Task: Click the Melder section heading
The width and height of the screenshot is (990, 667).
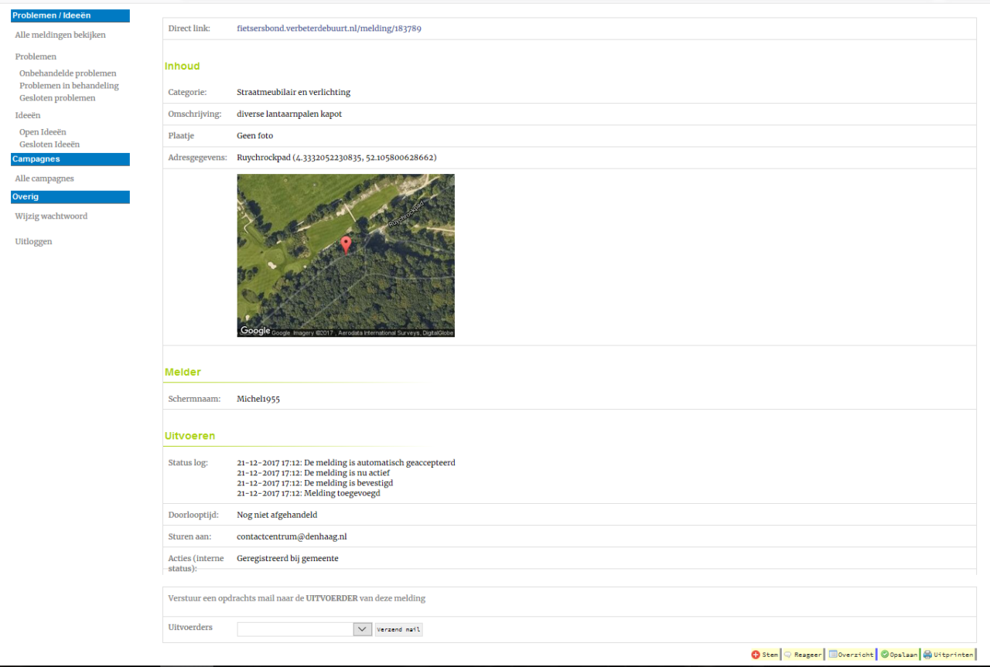Action: pyautogui.click(x=183, y=373)
